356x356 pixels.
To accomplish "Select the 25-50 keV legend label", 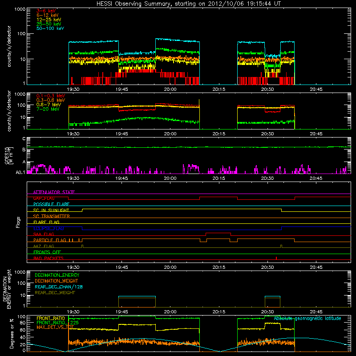I will (x=49, y=24).
